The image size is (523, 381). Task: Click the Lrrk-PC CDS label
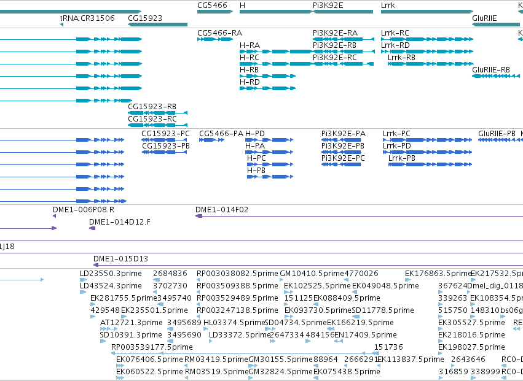click(396, 134)
